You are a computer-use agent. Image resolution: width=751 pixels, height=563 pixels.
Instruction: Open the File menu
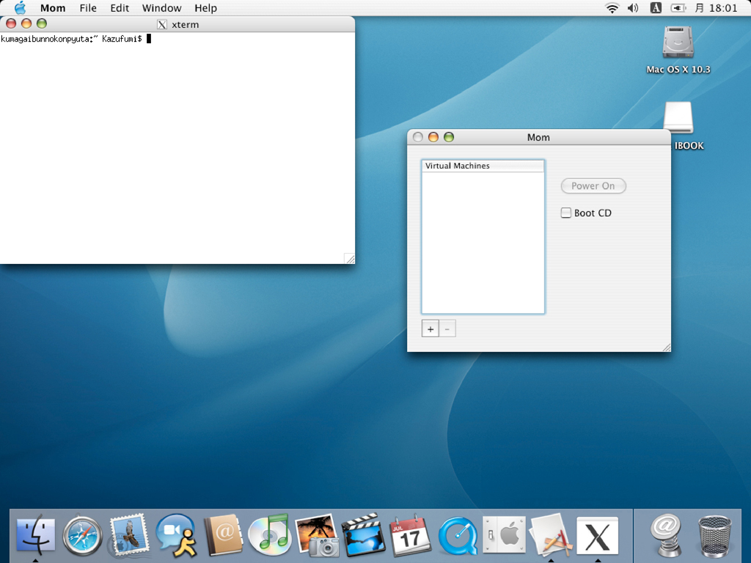pos(88,7)
